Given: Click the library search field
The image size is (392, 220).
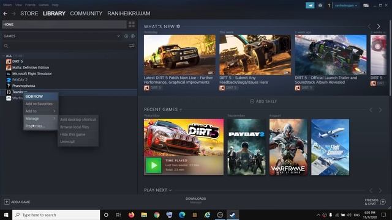Looking at the screenshot, I should tap(66, 46).
